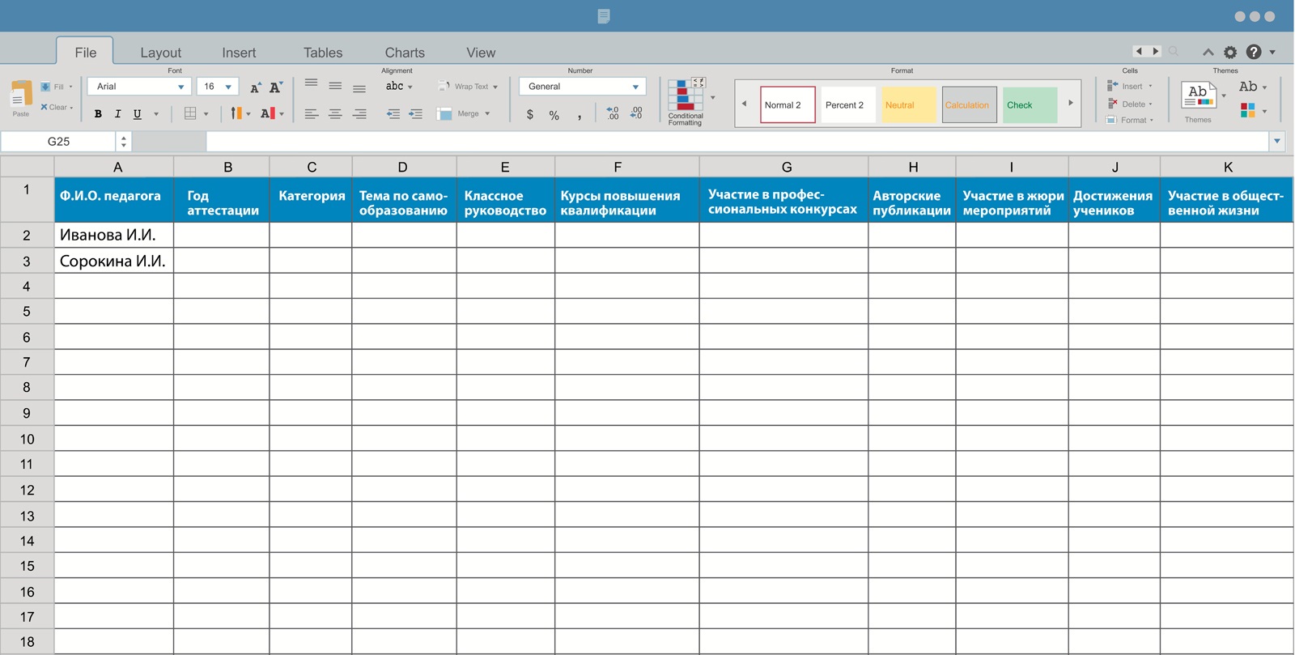1295x655 pixels.
Task: Apply the yellow Neutral cell style
Action: pyautogui.click(x=908, y=105)
